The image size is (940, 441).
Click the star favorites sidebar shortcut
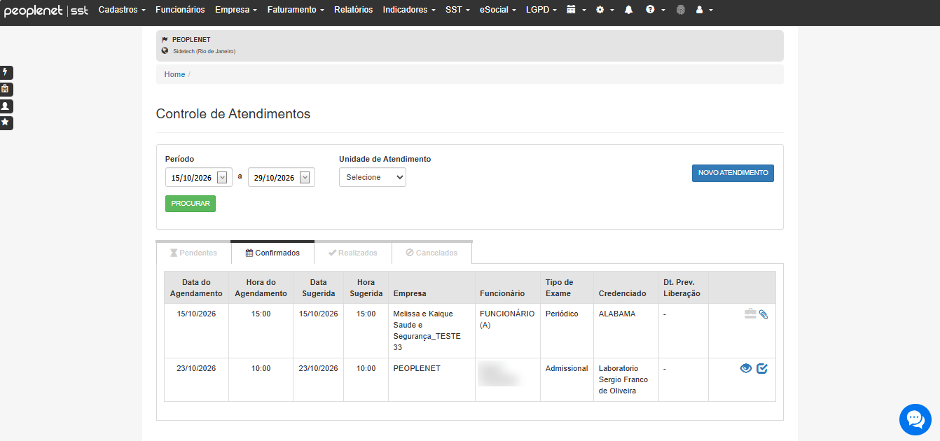click(6, 122)
